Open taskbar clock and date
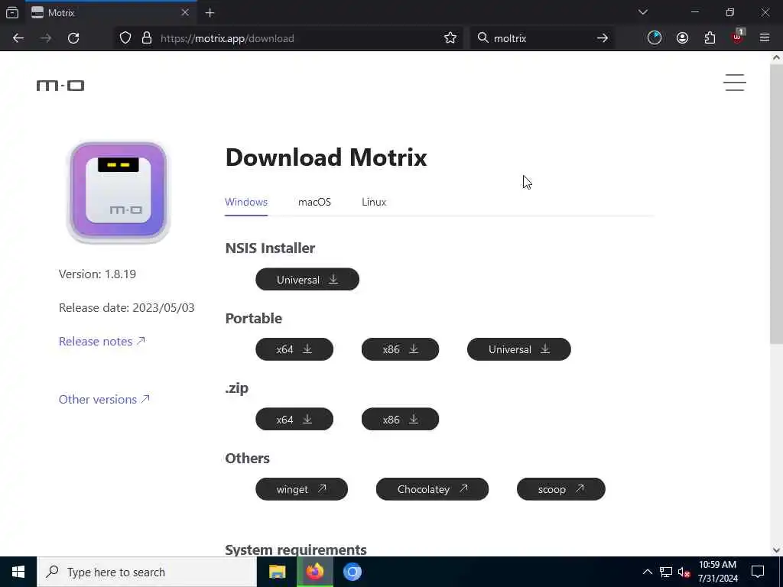The height and width of the screenshot is (587, 783). (x=717, y=572)
